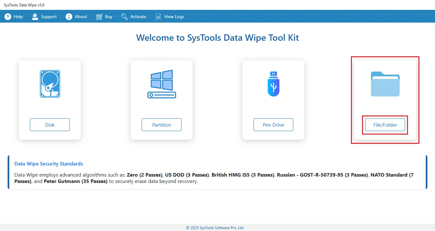This screenshot has width=435, height=231.
Task: Select the USB pen drive icon
Action: coord(274,84)
